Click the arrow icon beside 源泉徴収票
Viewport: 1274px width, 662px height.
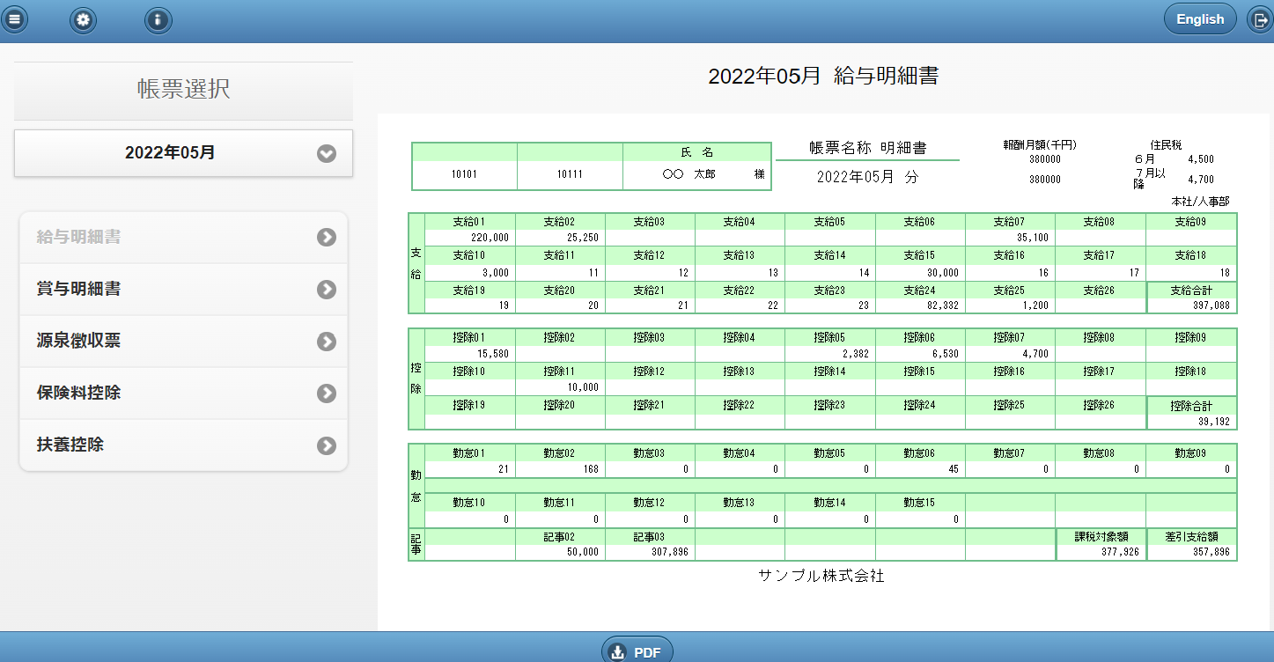pos(327,341)
